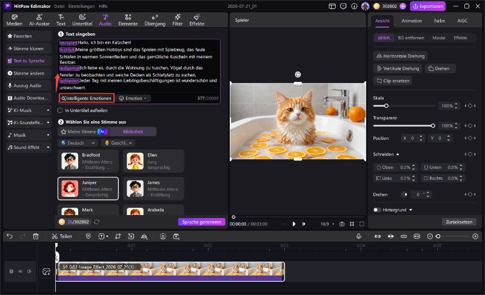Image resolution: width=485 pixels, height=295 pixels.
Task: Click the Clip ersetzen button
Action: 393,81
